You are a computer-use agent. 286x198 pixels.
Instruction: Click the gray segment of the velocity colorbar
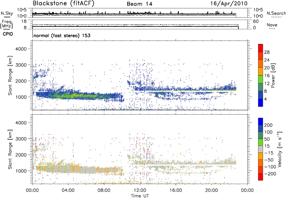click(x=261, y=149)
